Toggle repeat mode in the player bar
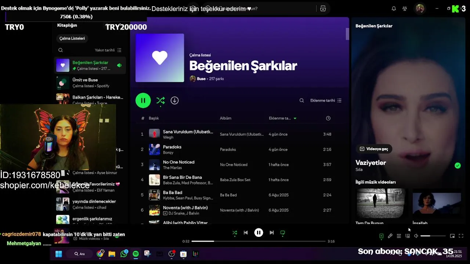This screenshot has width=470, height=264. click(283, 233)
